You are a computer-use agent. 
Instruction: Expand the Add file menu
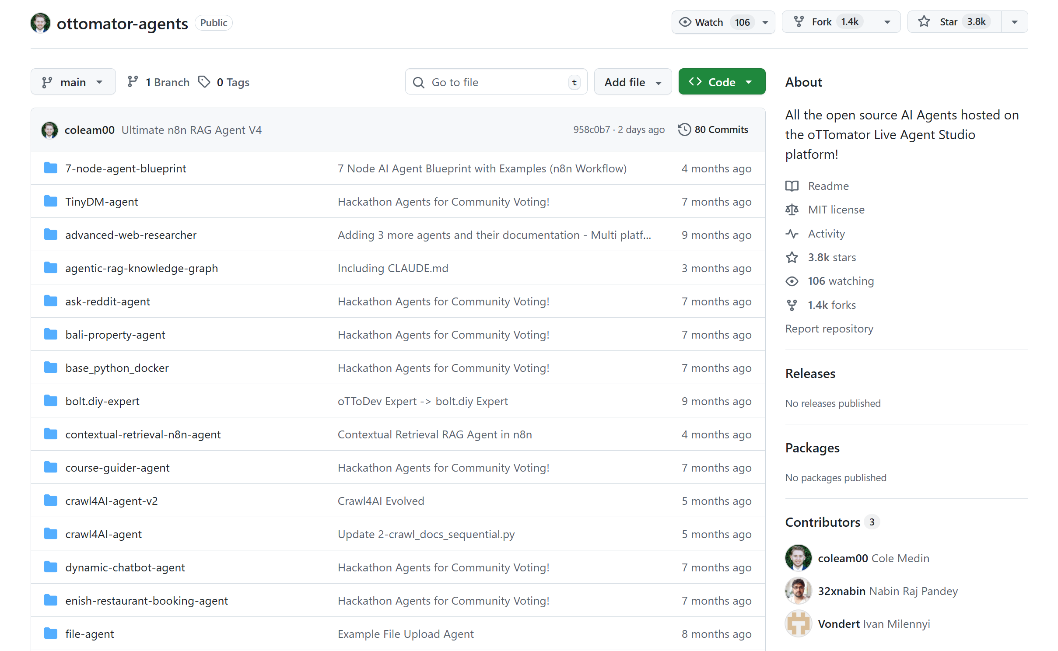point(632,82)
